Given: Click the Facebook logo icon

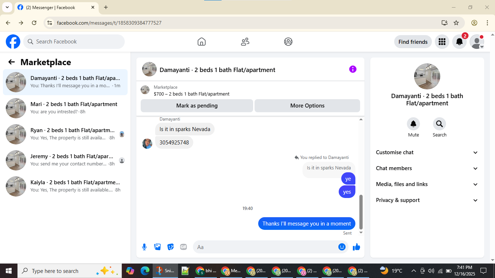Looking at the screenshot, I should point(13,42).
